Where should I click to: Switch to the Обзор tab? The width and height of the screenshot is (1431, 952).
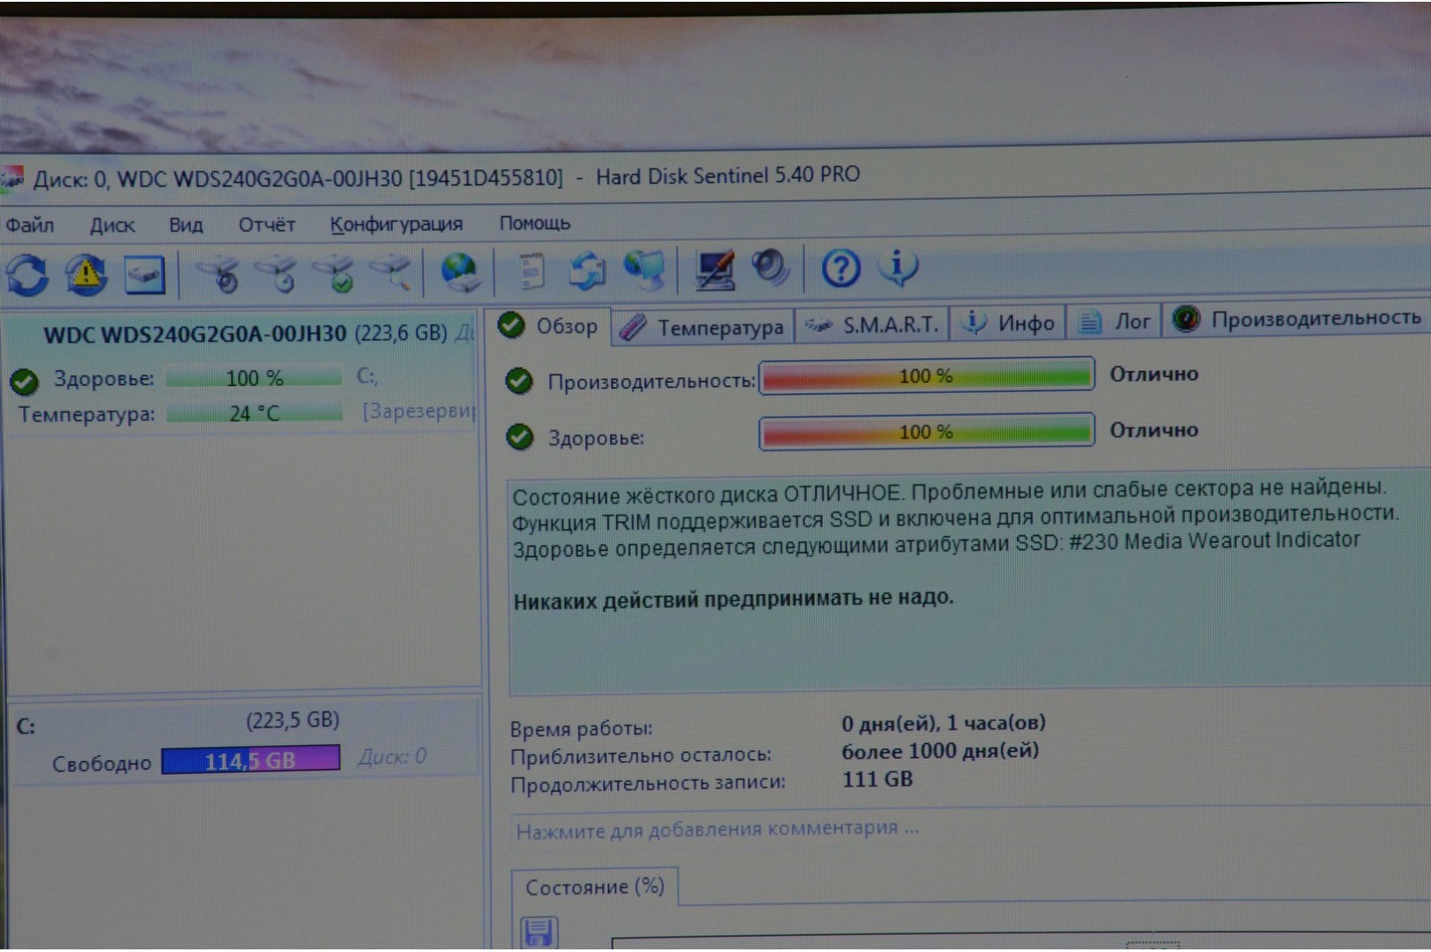pyautogui.click(x=549, y=326)
